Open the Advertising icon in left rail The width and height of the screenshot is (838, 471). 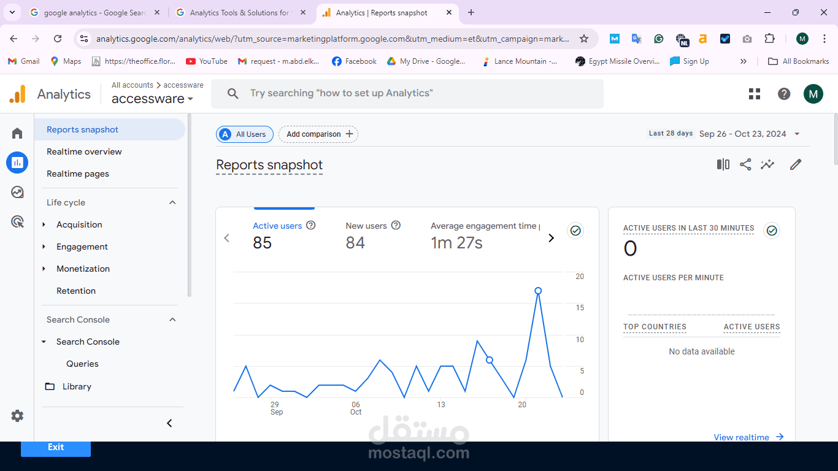tap(17, 221)
